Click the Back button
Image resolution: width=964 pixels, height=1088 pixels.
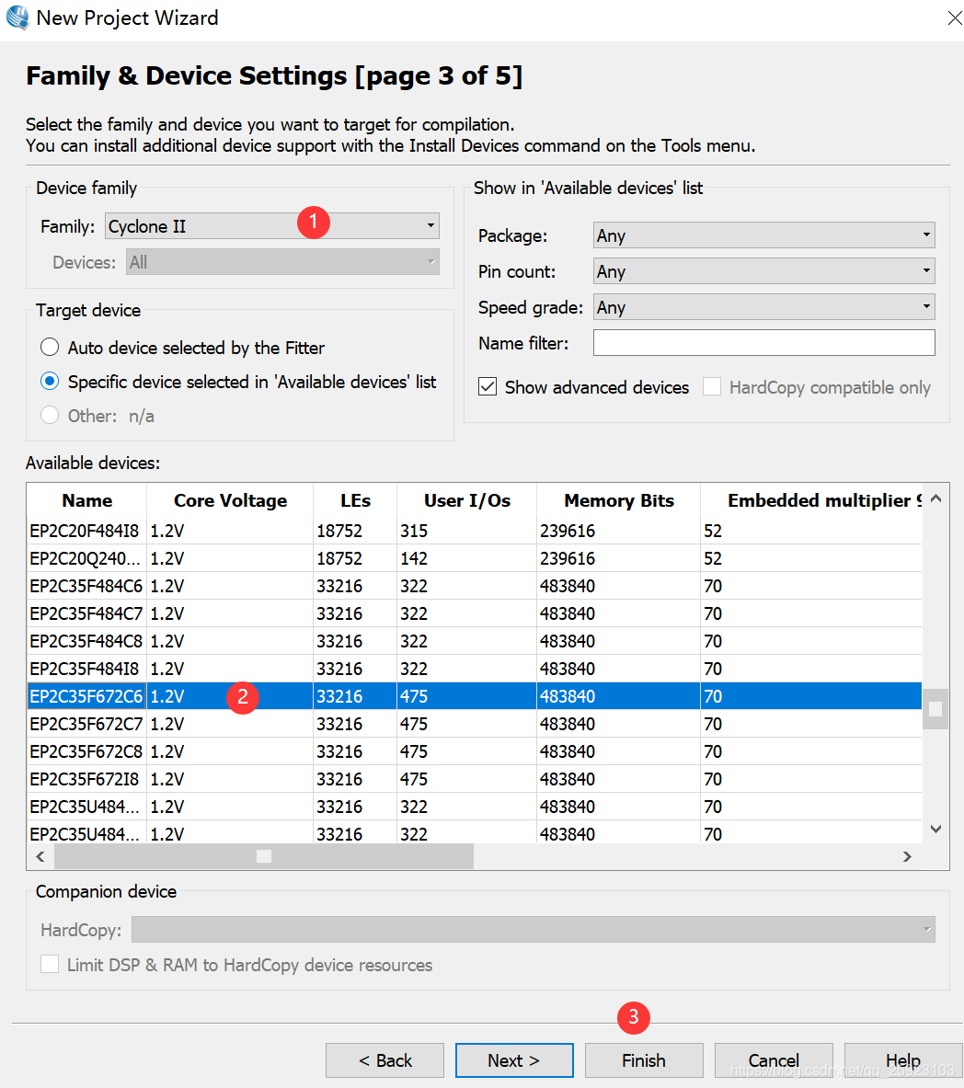[384, 1060]
